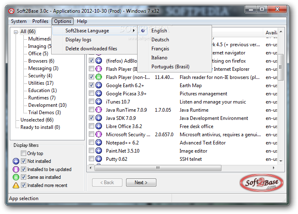Click the blue plus icon beside Paint.Net 3.5.10
The width and height of the screenshot is (298, 214).
pyautogui.click(x=98, y=151)
